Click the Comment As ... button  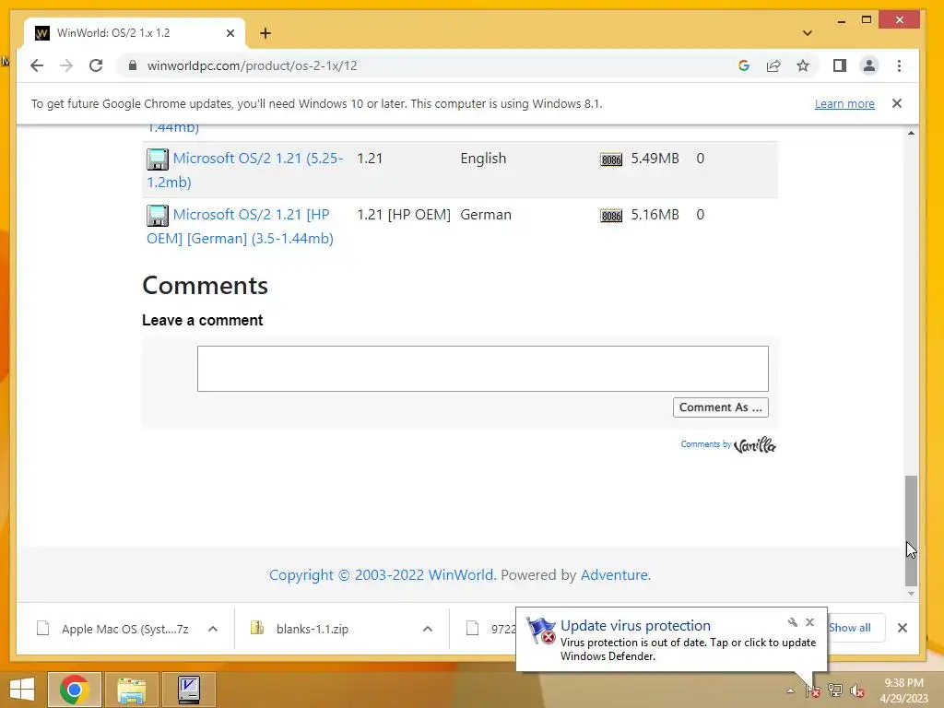click(721, 407)
